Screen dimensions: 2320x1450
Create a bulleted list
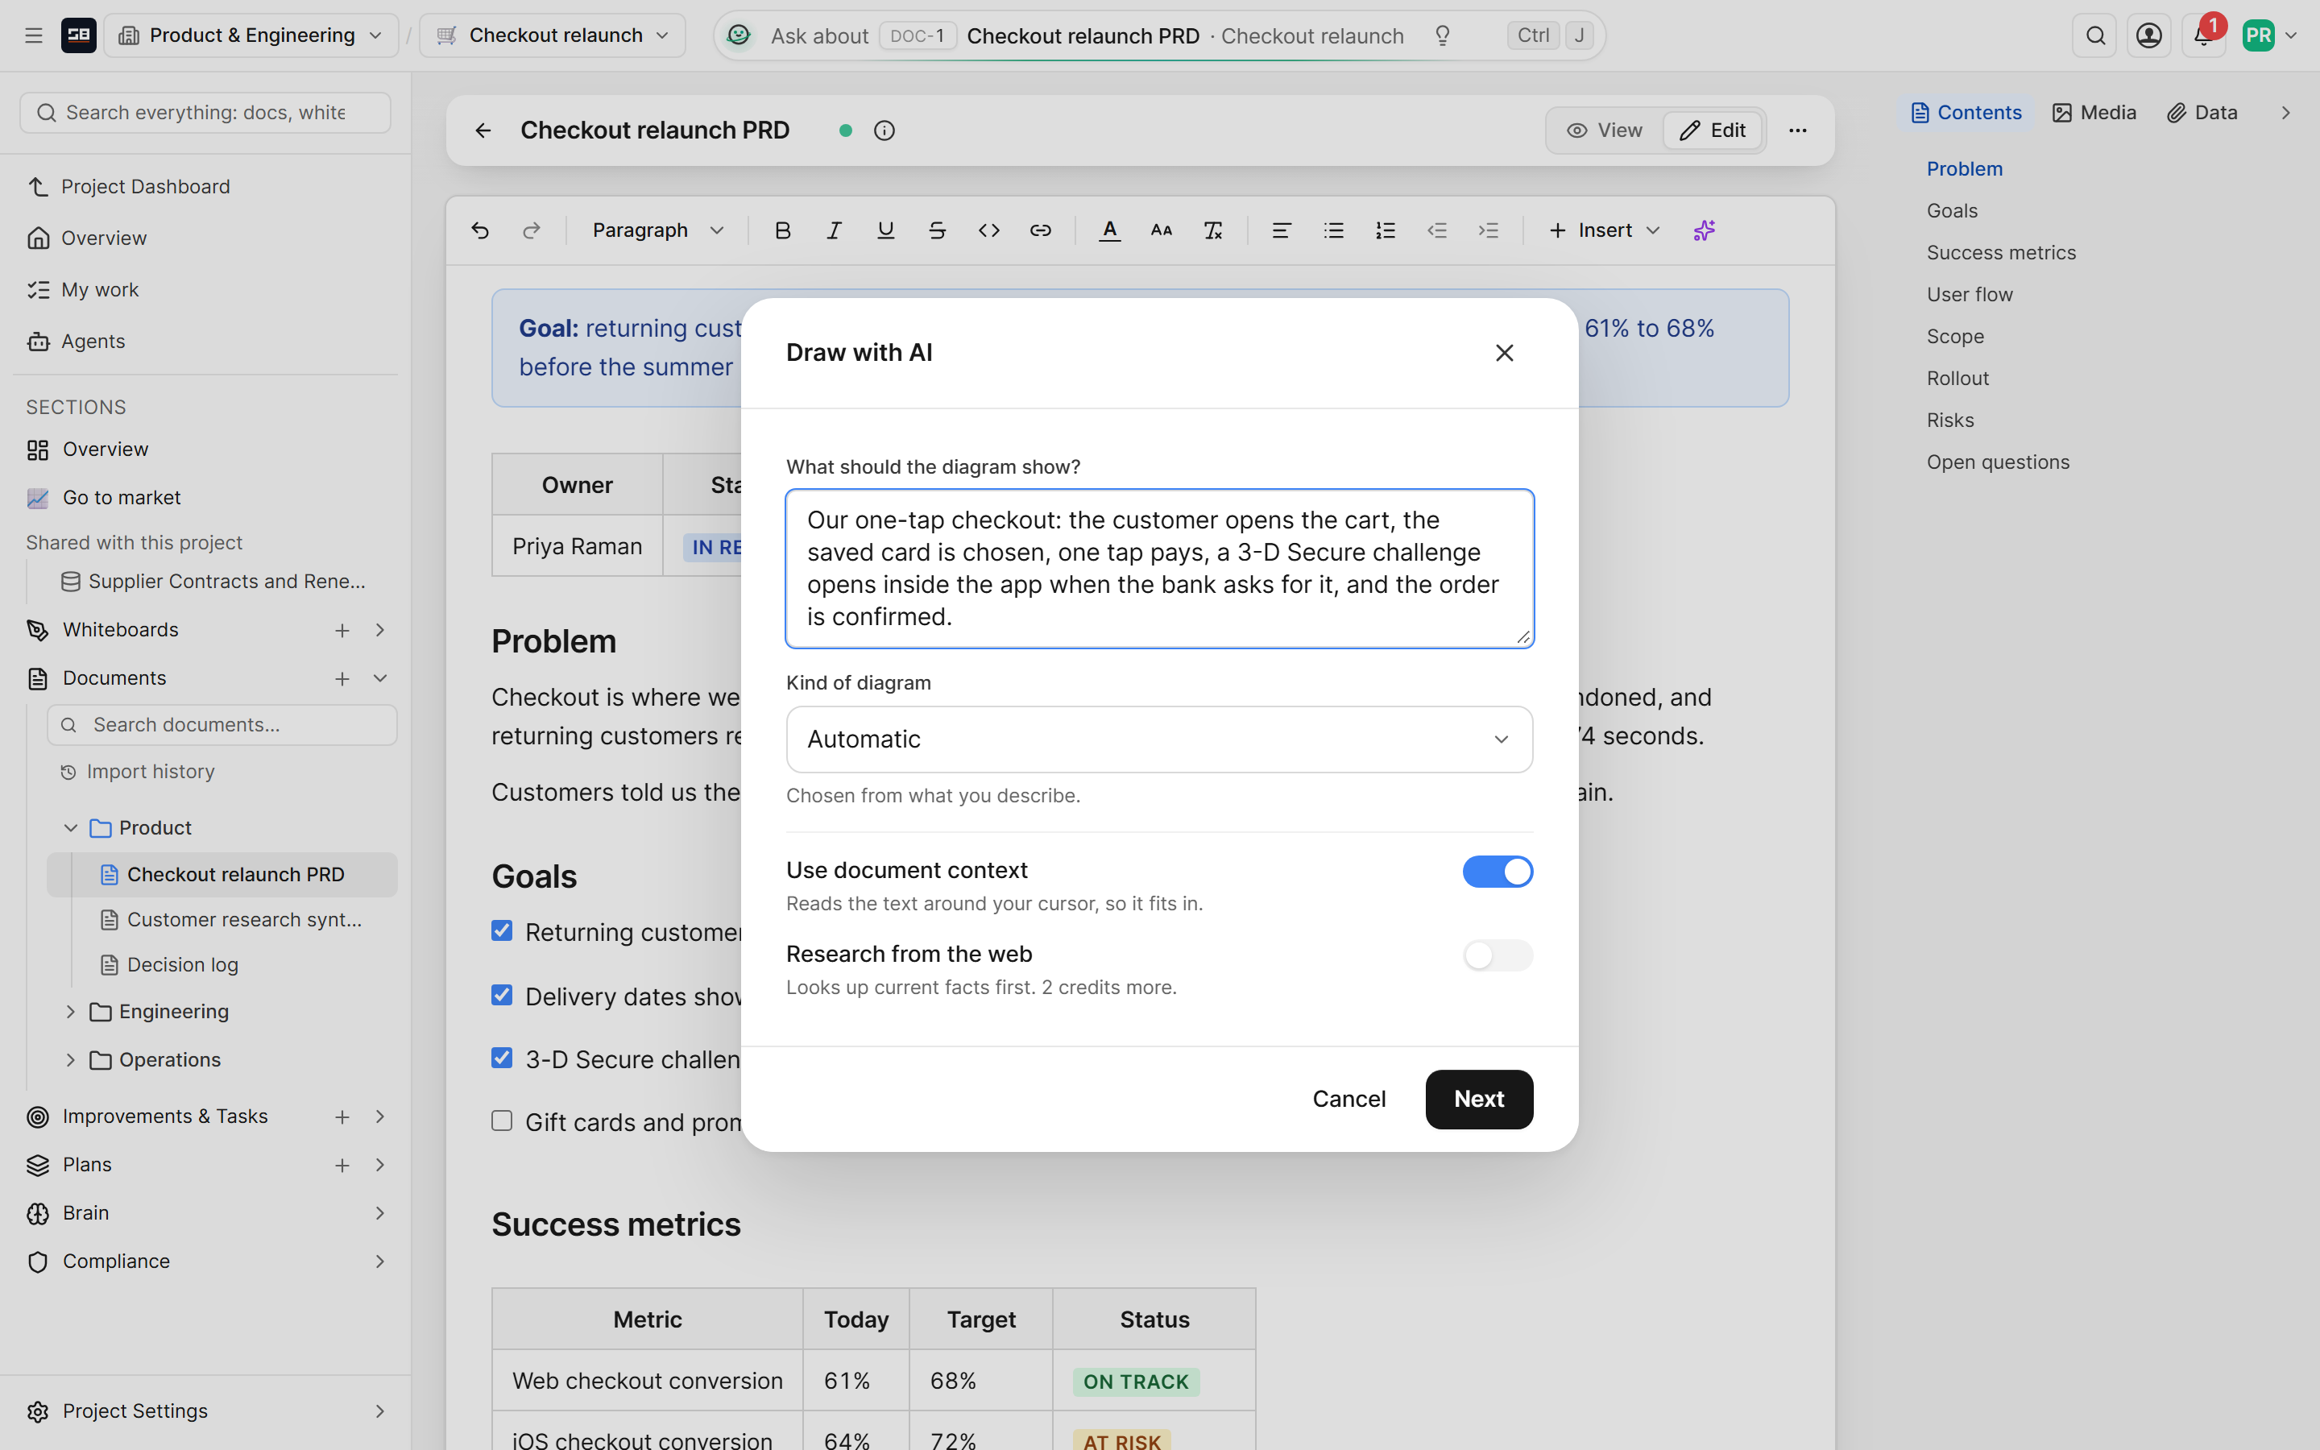[x=1333, y=230]
